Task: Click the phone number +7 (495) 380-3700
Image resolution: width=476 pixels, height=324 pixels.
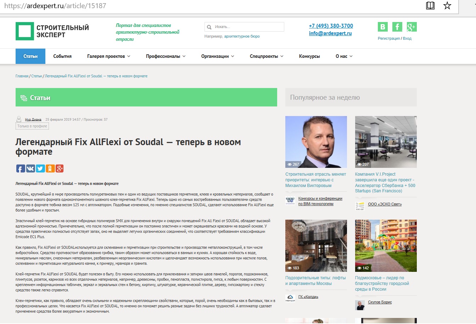Action: click(331, 26)
